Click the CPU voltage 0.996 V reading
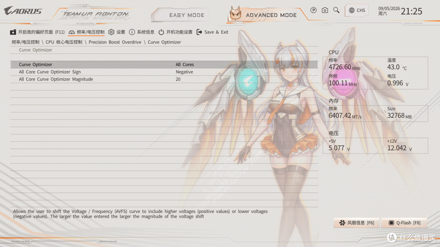 pos(398,83)
